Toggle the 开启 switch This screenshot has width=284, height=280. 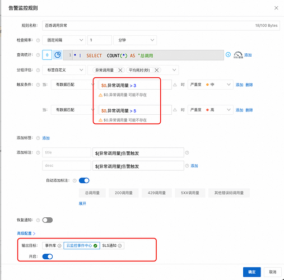click(x=48, y=256)
